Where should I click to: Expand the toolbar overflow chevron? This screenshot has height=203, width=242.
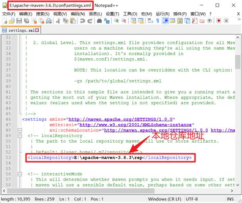239,19
